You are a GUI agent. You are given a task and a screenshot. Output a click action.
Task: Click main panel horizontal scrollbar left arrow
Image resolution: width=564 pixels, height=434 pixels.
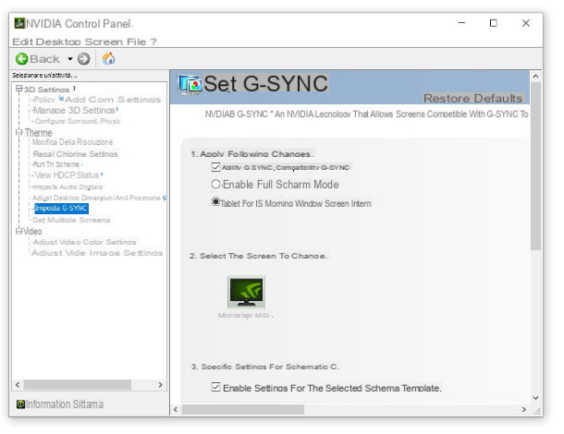176,409
